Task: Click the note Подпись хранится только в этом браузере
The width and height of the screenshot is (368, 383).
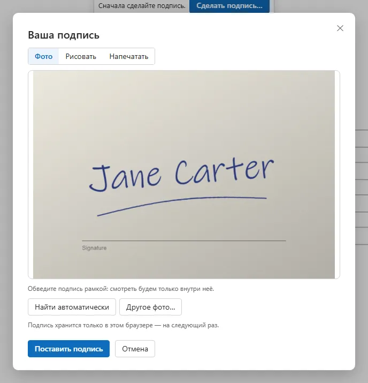Action: 123,325
